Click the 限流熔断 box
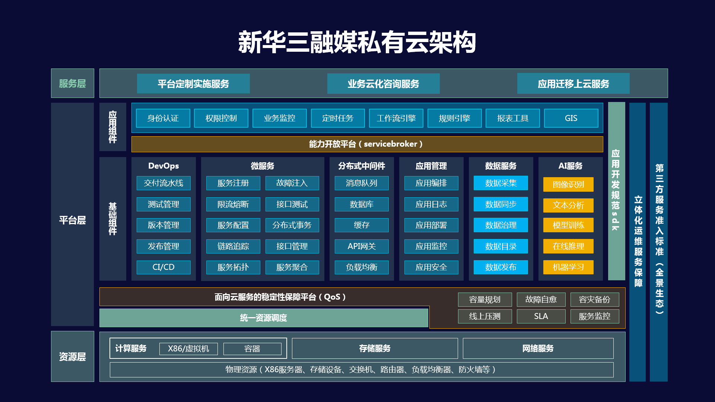The image size is (715, 402). pos(233,204)
